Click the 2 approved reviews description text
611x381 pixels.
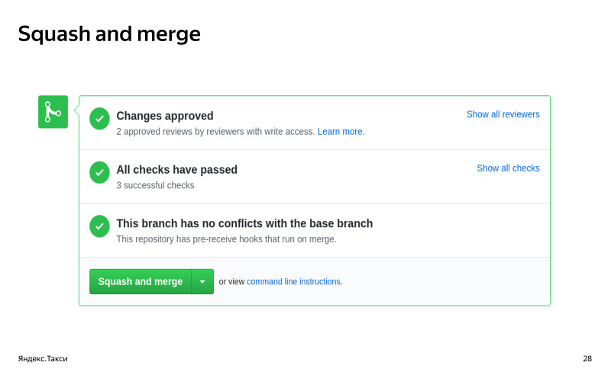(x=215, y=132)
